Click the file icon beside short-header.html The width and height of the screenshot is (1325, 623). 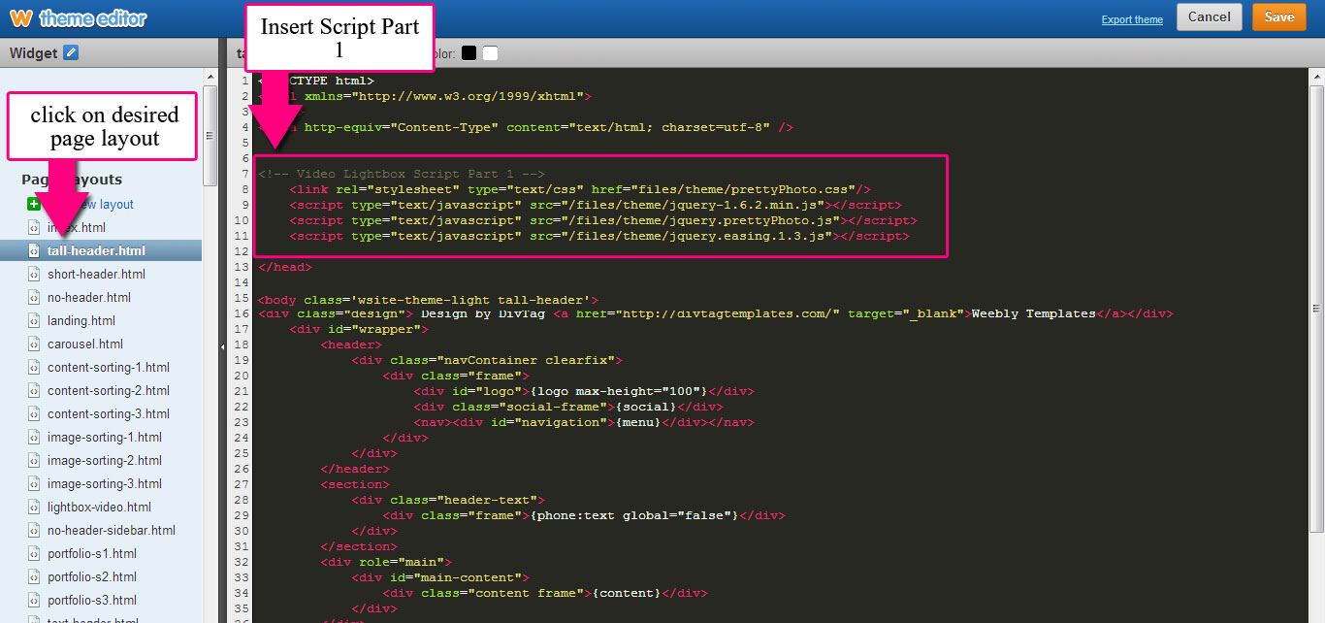pyautogui.click(x=34, y=275)
